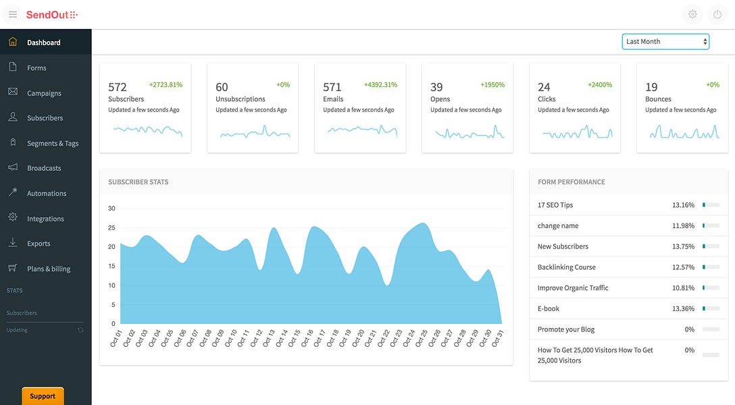Open Automations magic wand icon
Viewport: 735px width, 405px height.
click(x=13, y=192)
